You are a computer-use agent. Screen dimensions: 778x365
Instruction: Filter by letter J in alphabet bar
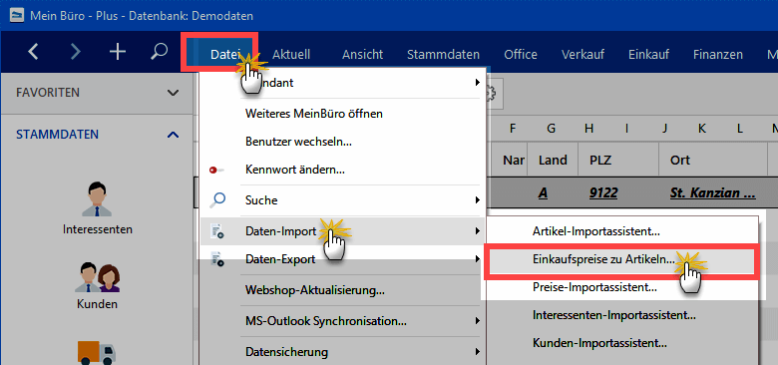point(664,129)
